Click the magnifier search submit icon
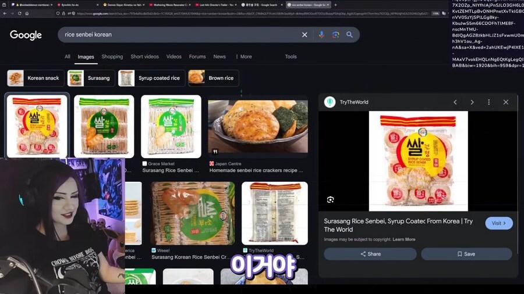 click(x=350, y=35)
